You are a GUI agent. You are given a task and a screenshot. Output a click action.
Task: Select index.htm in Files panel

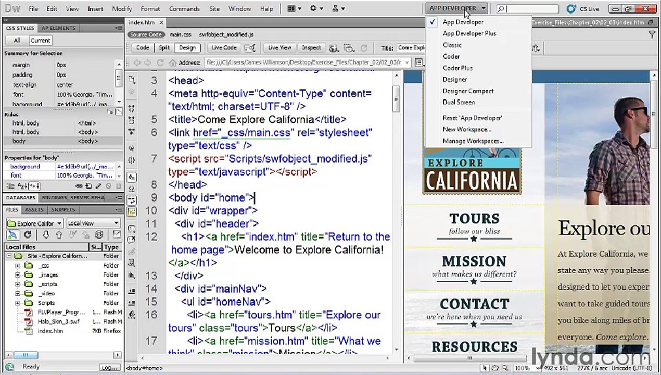point(50,331)
